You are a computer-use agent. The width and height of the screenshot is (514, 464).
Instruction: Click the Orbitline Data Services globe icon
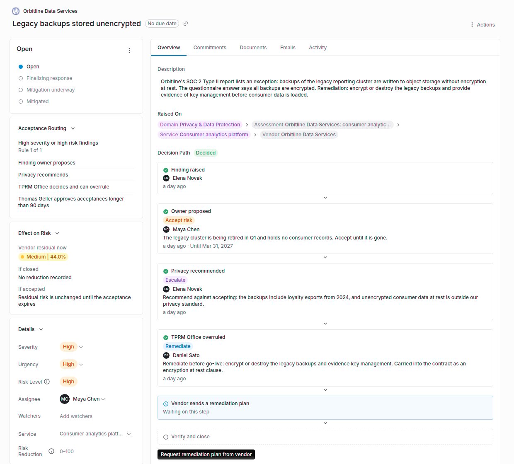16,11
